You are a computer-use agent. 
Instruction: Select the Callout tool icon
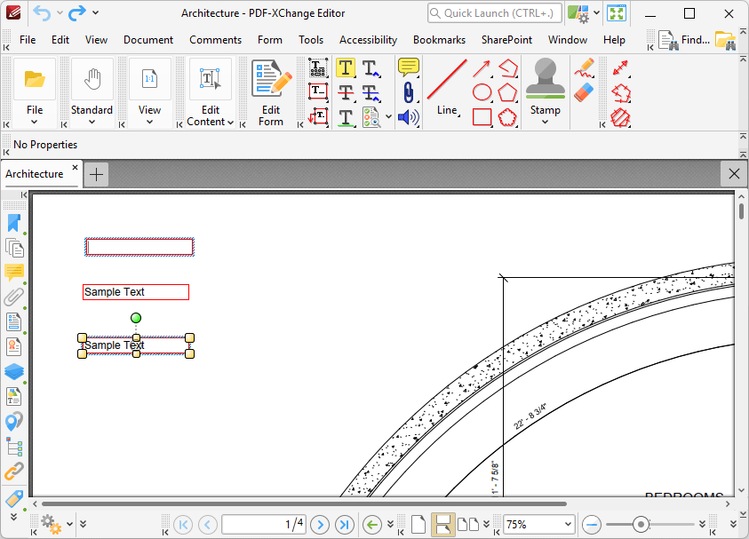(x=318, y=116)
